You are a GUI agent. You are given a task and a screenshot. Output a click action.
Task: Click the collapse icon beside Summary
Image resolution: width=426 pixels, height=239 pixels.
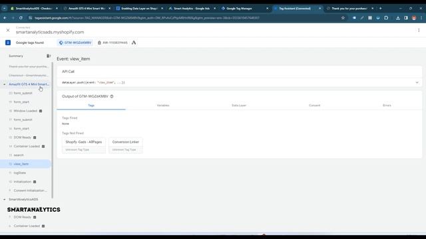pyautogui.click(x=49, y=56)
